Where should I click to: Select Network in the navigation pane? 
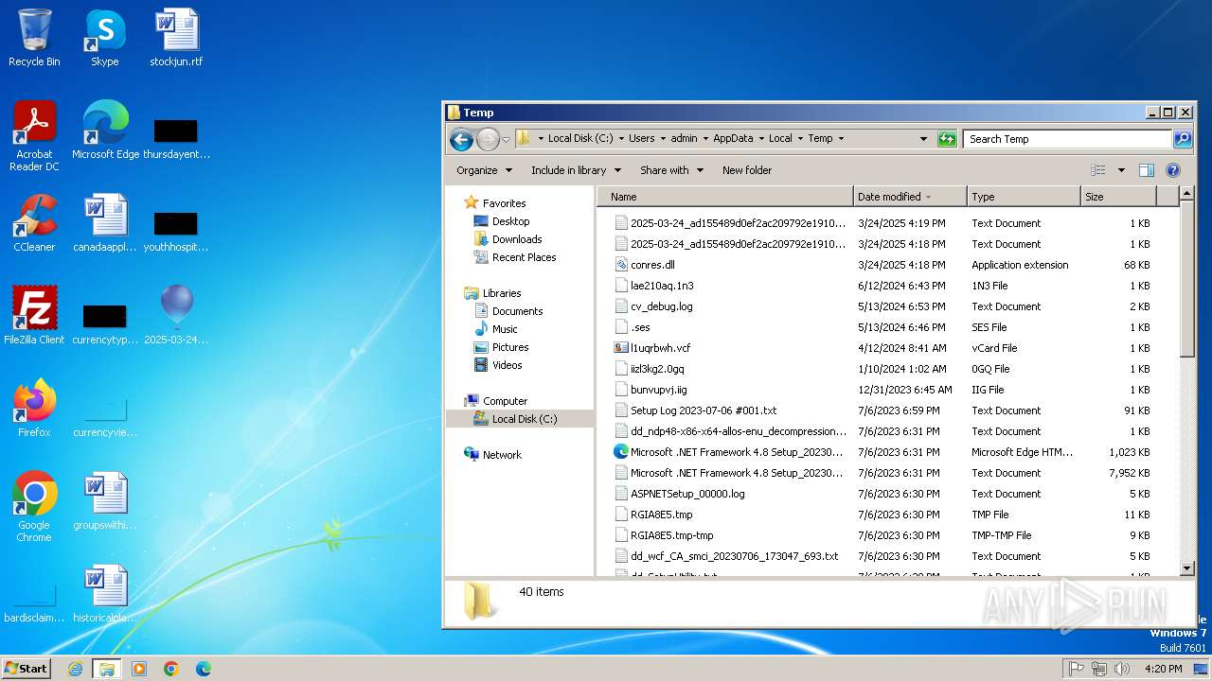coord(502,455)
